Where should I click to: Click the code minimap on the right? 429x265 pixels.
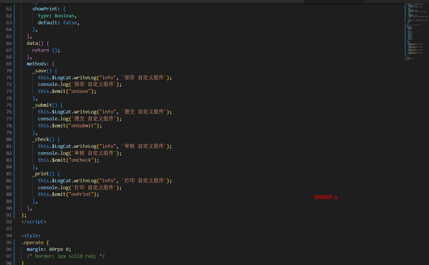[416, 32]
